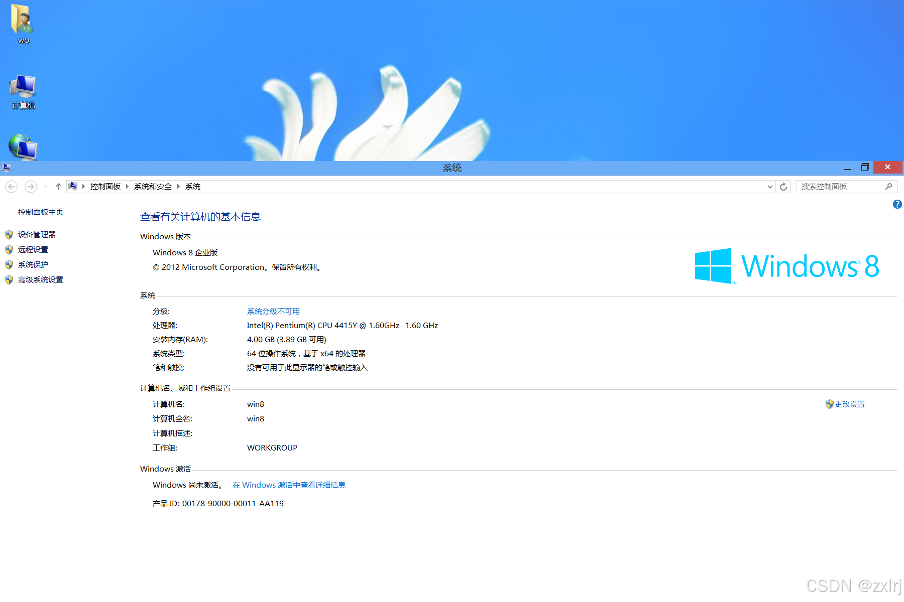This screenshot has width=904, height=602.
Task: Refresh the control panel page
Action: 783,187
